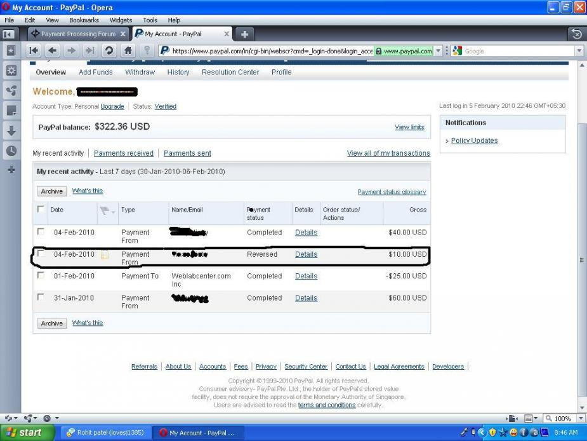The width and height of the screenshot is (587, 441).
Task: Check the 31-Jan-2010 payment row checkbox
Action: point(41,297)
